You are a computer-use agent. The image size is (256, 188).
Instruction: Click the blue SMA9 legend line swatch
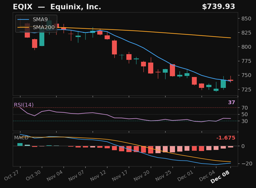(23, 20)
